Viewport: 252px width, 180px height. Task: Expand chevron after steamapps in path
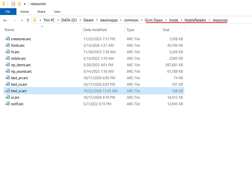point(121,20)
